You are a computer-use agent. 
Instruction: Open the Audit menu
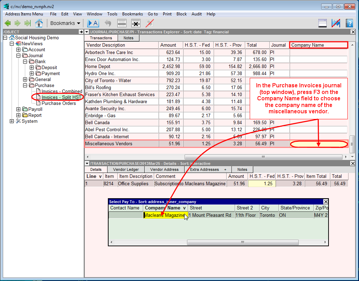point(196,14)
